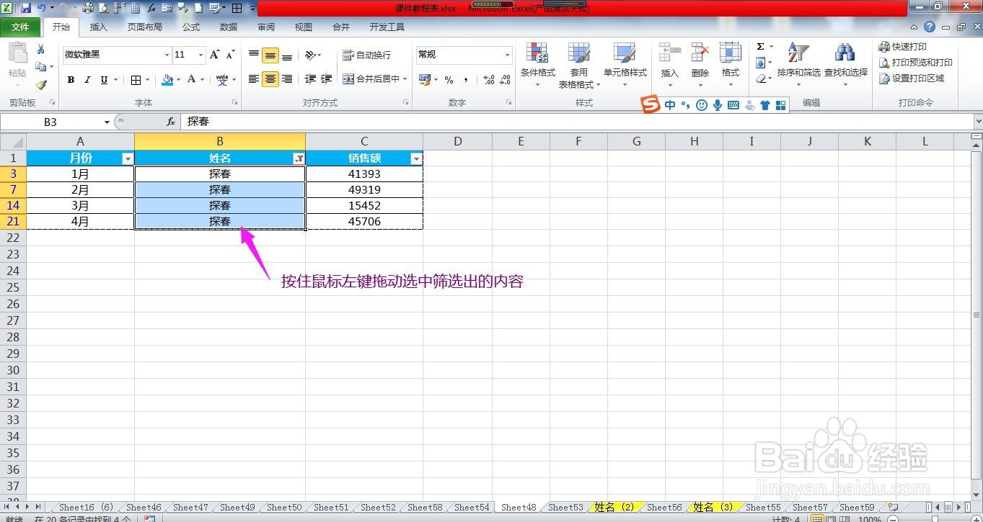Click the fx insert function icon

[x=171, y=122]
